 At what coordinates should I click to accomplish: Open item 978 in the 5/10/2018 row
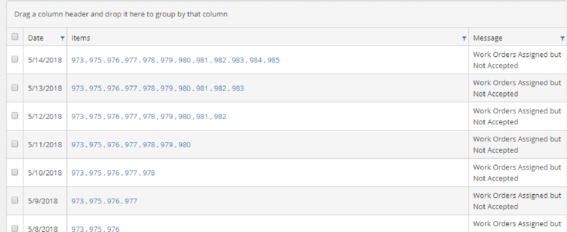click(149, 173)
